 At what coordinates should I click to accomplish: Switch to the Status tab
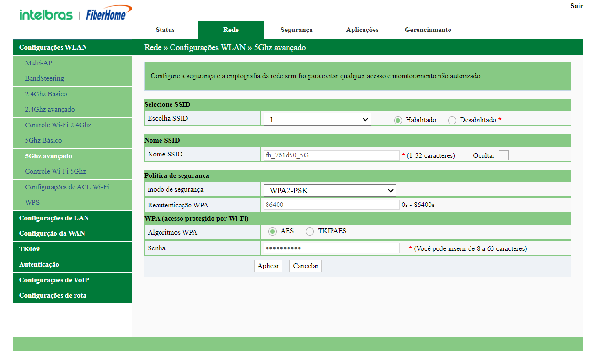165,30
